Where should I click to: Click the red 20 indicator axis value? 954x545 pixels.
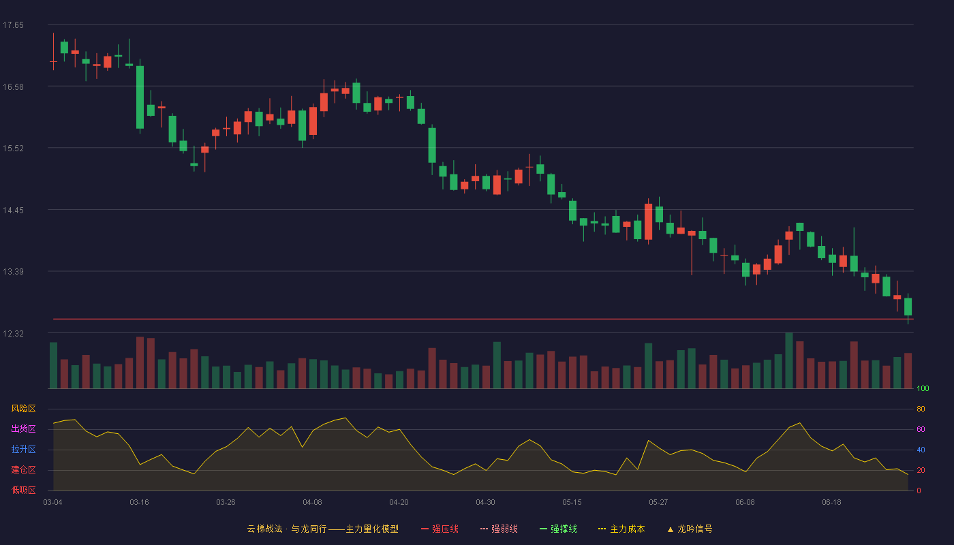921,470
